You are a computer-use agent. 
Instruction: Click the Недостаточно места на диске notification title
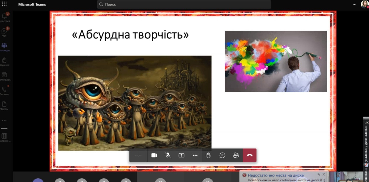click(x=276, y=175)
